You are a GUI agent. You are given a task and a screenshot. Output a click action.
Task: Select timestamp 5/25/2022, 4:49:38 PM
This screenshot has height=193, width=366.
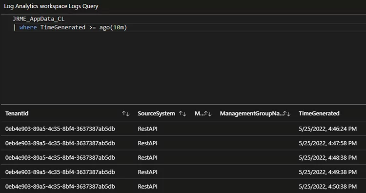pyautogui.click(x=328, y=172)
